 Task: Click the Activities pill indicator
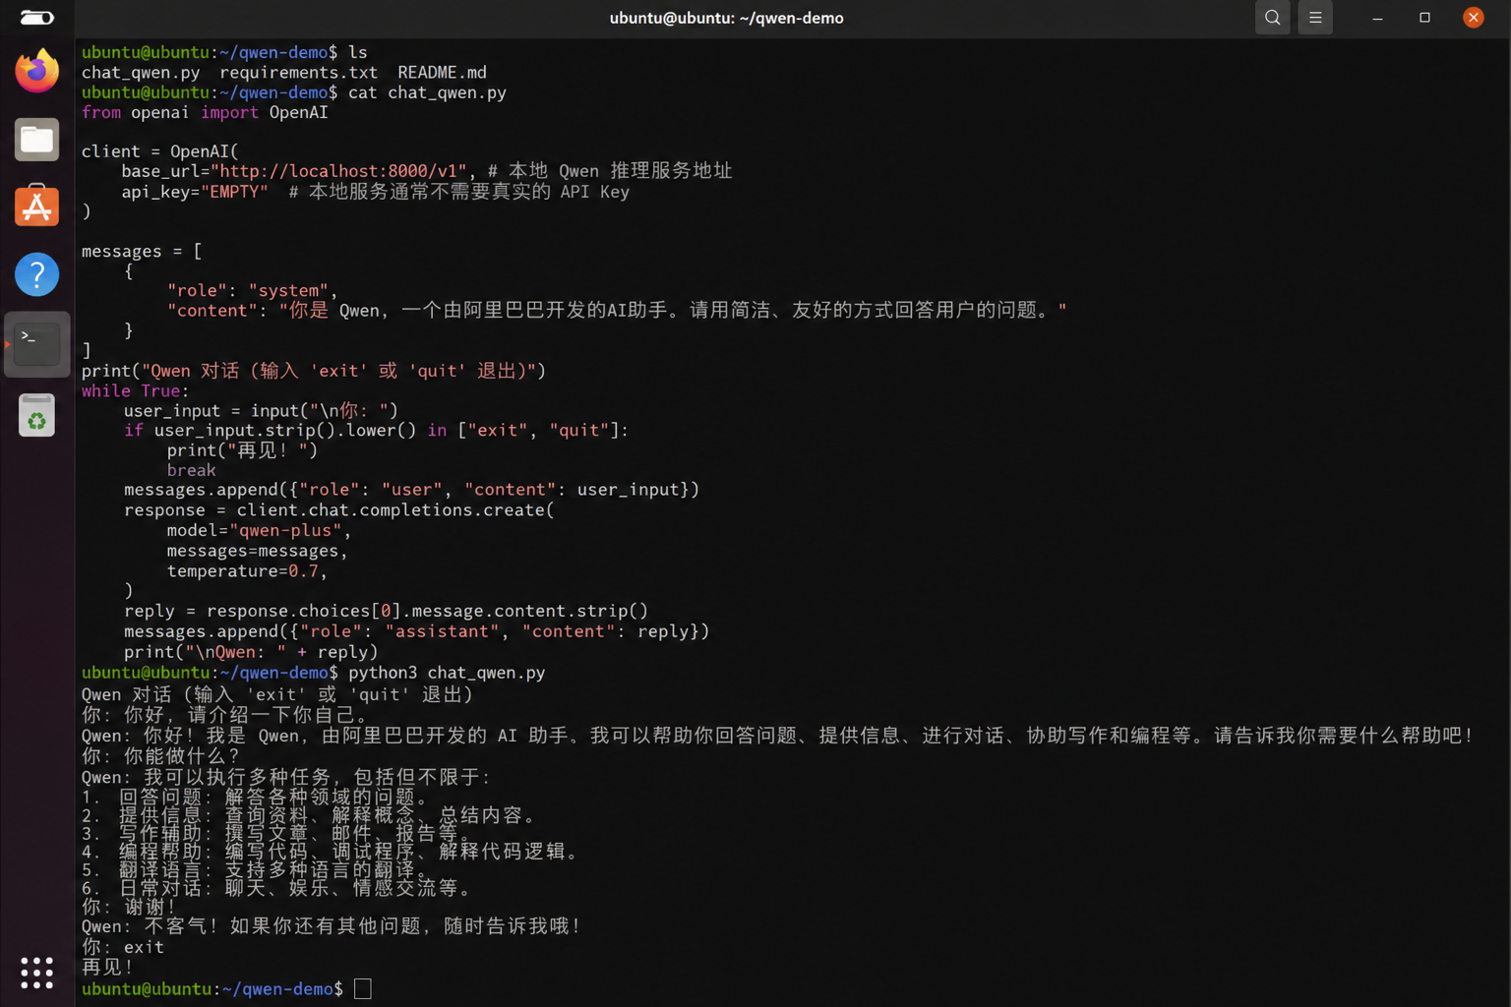click(37, 18)
